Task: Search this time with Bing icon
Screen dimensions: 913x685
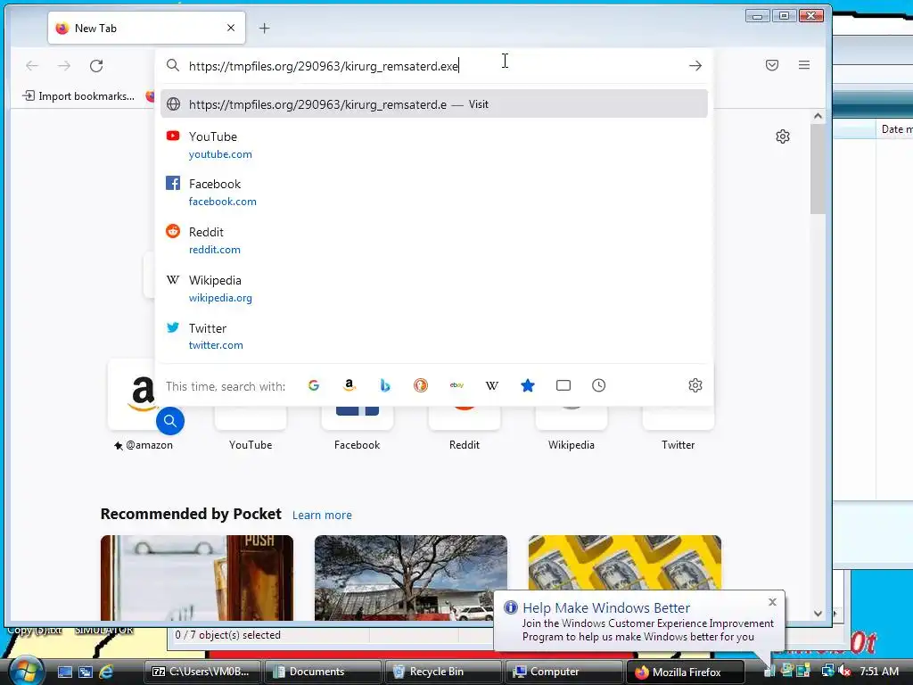Action: tap(385, 385)
